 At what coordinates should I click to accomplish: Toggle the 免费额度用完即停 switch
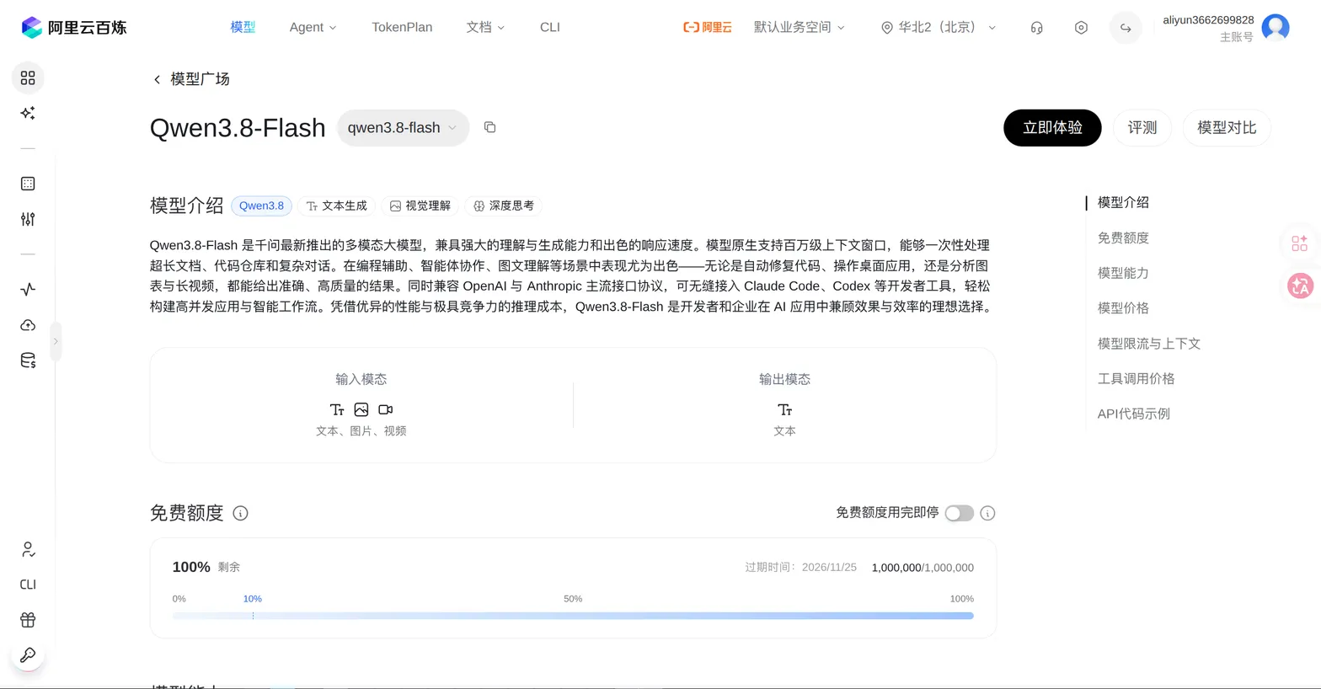tap(959, 513)
